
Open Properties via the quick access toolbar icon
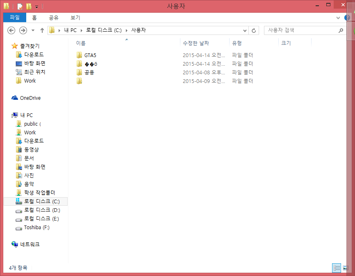(19, 6)
